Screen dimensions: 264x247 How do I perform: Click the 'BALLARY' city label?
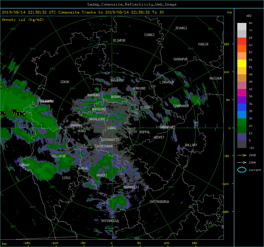click(191, 145)
